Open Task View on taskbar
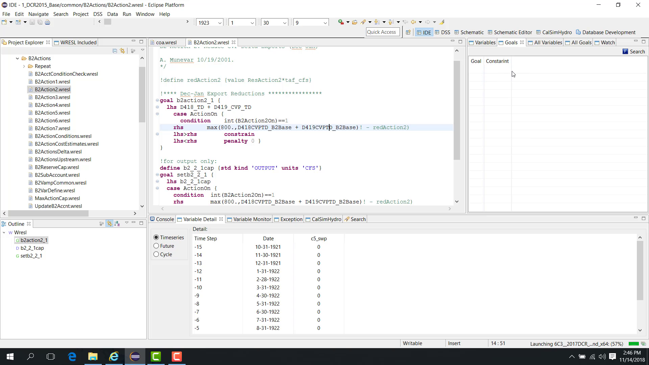This screenshot has height=365, width=649. pos(51,357)
